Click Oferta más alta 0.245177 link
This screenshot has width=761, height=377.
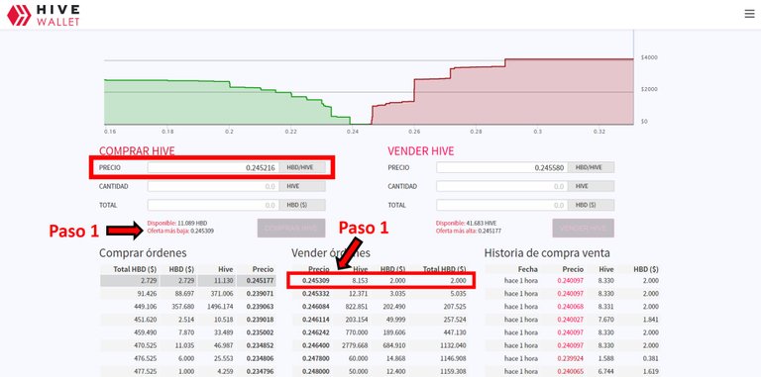[469, 232]
